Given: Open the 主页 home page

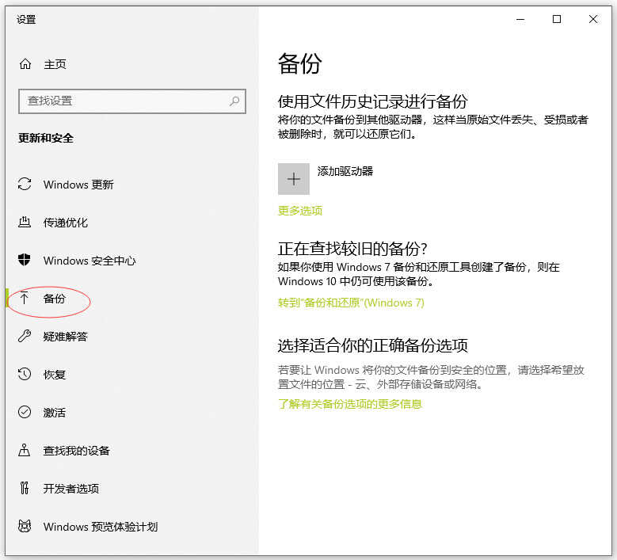Looking at the screenshot, I should pos(55,63).
